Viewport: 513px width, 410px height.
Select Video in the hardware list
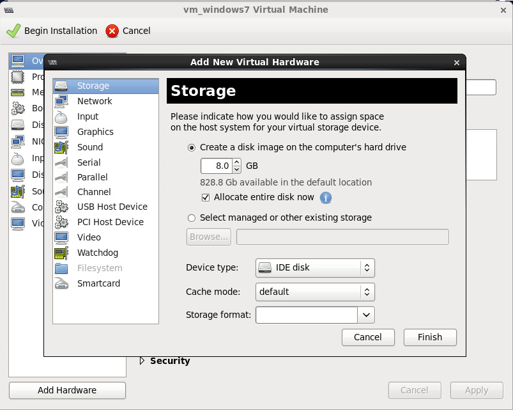click(x=89, y=237)
